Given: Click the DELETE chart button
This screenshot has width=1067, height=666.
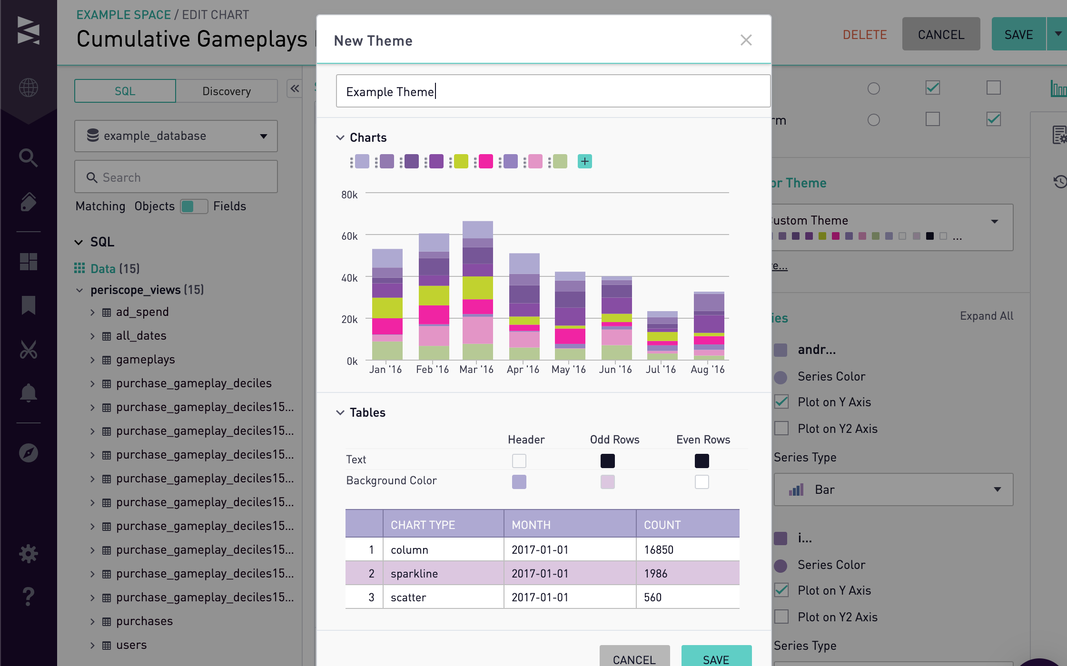Looking at the screenshot, I should click(865, 34).
